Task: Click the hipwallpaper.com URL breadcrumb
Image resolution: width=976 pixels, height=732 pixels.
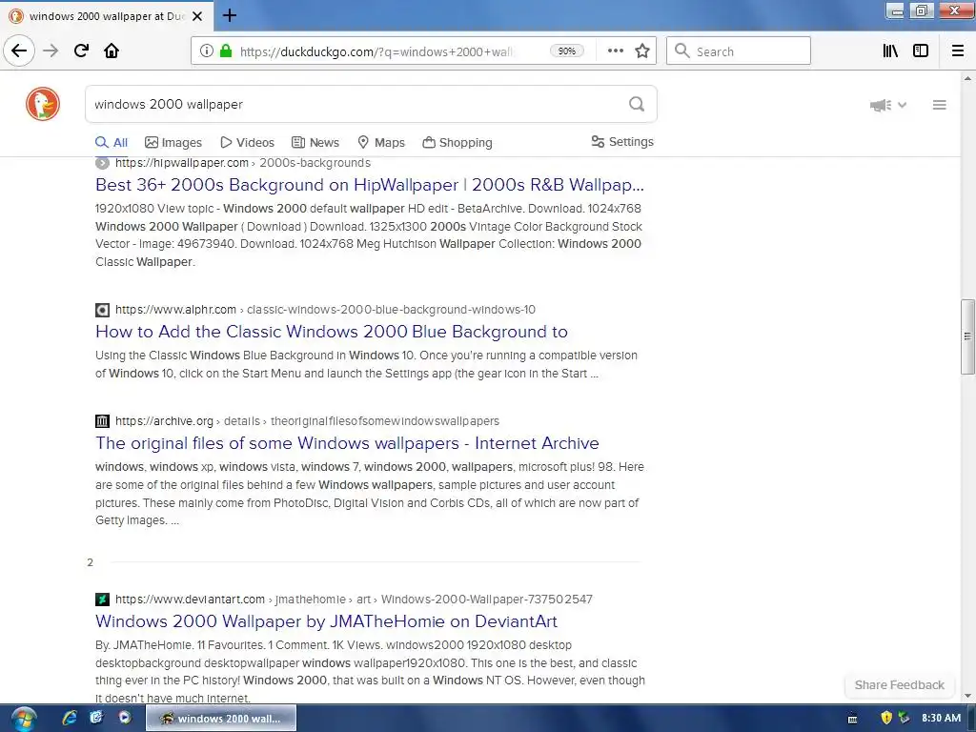Action: 243,163
